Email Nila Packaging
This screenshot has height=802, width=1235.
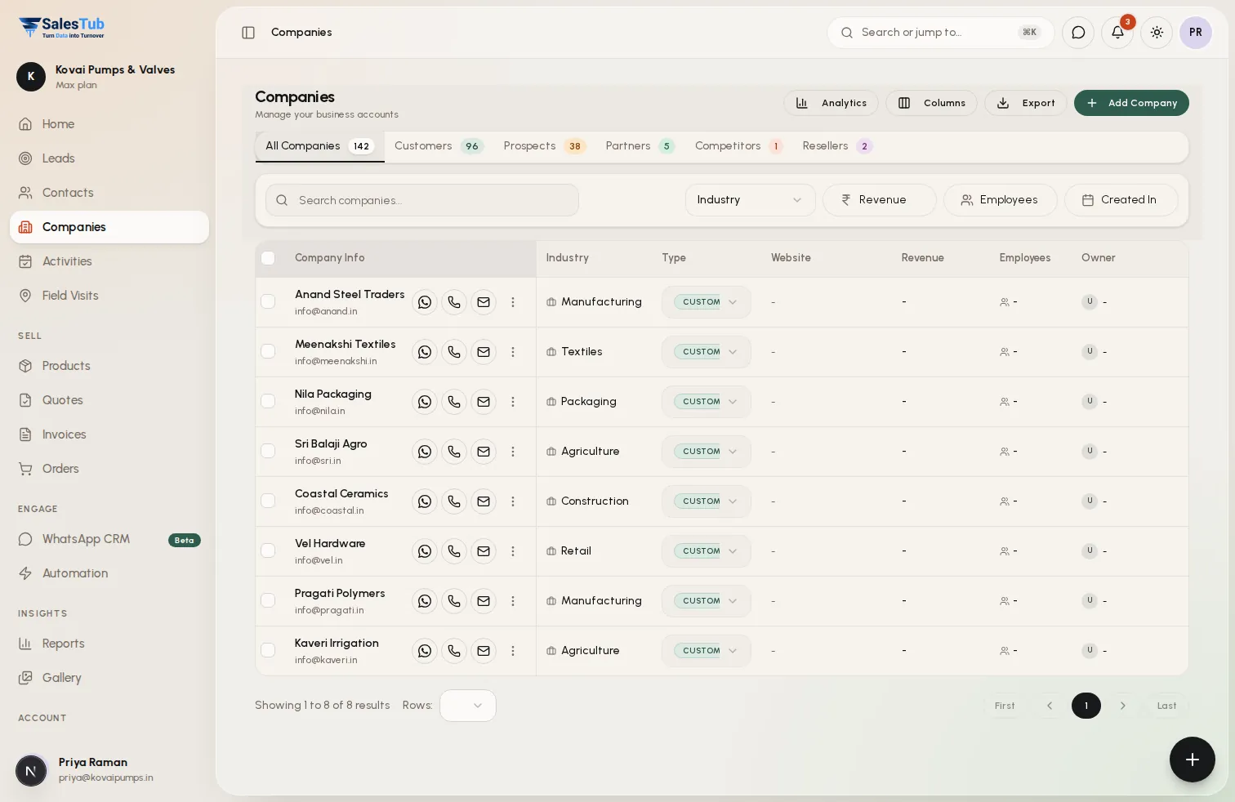point(484,402)
